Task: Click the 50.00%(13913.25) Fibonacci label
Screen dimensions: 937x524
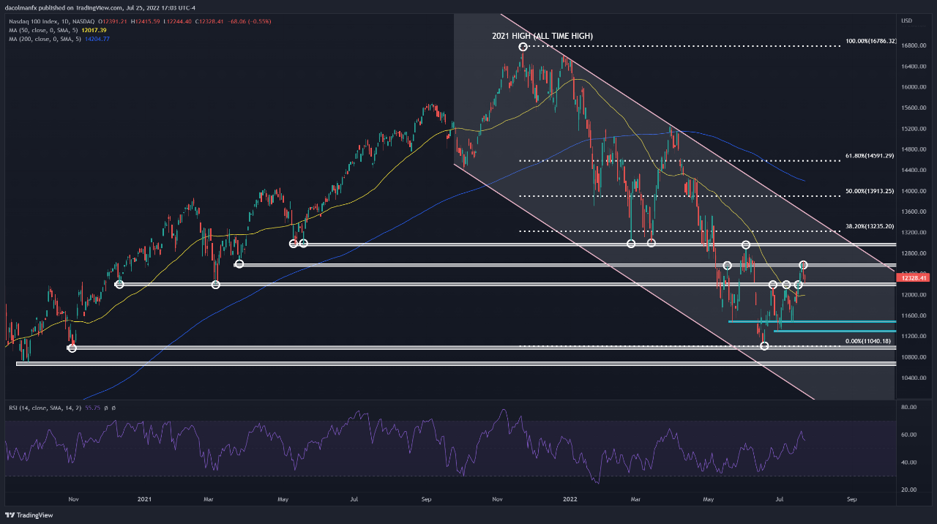Action: point(870,191)
